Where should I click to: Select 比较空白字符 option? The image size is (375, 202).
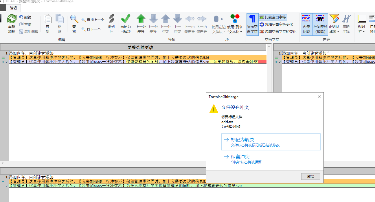[273, 17]
